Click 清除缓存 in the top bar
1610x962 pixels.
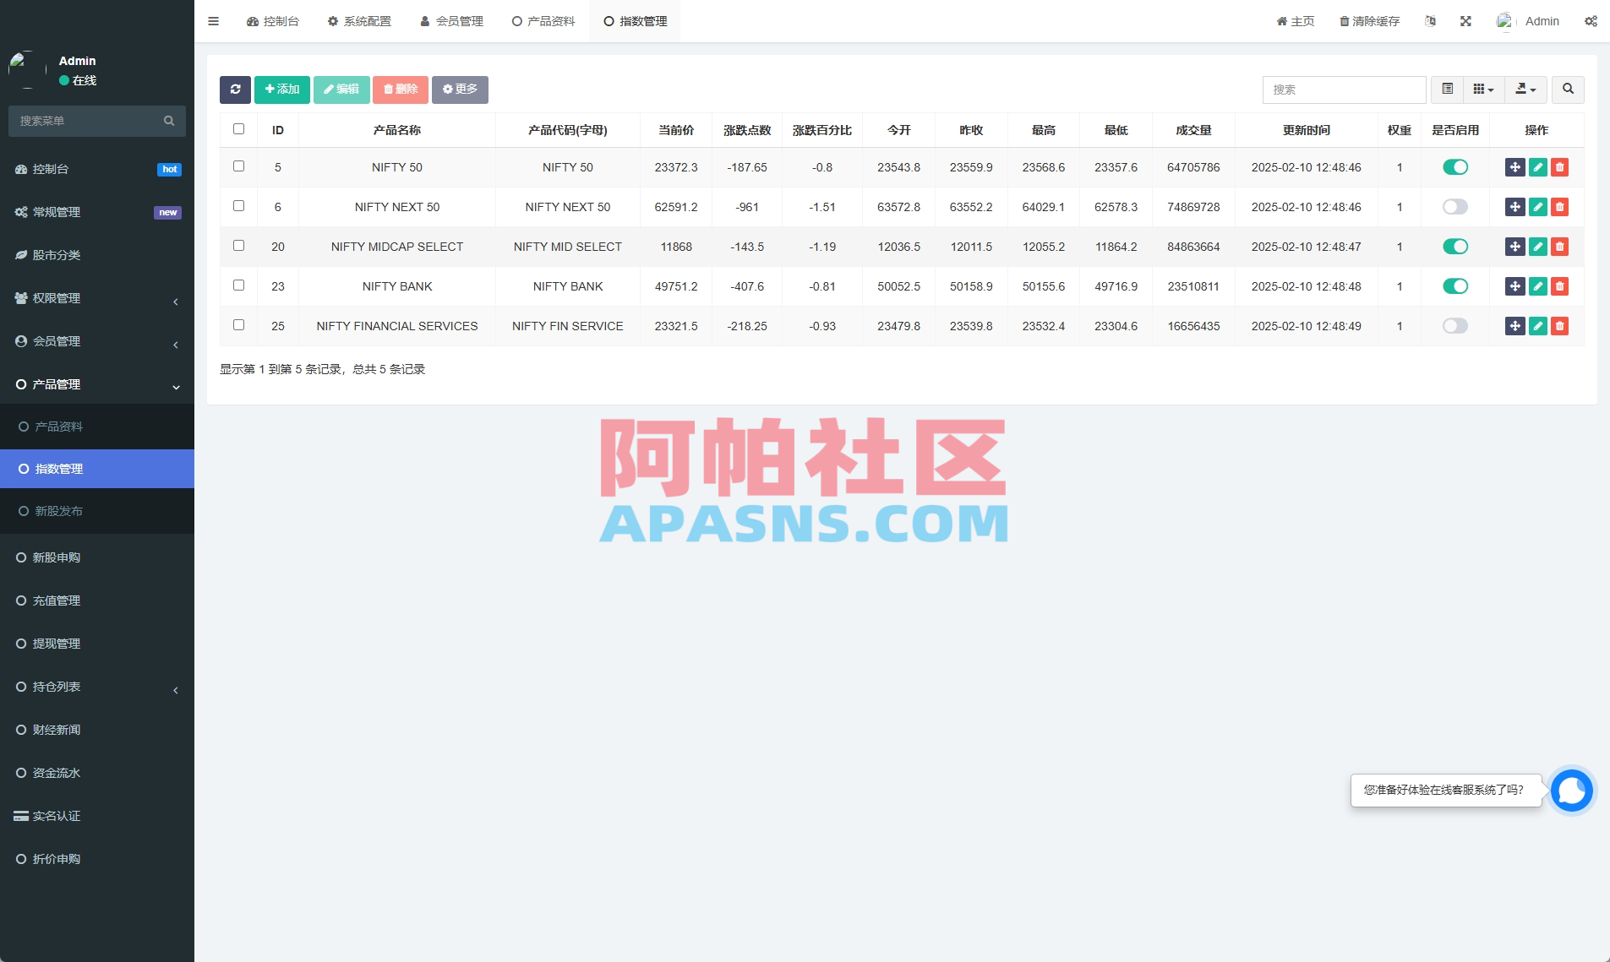(1369, 21)
